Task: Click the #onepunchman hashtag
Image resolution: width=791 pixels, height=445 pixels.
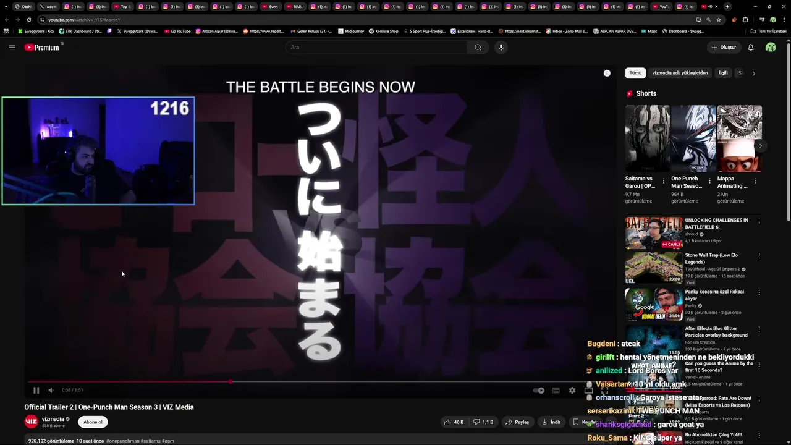Action: pyautogui.click(x=122, y=441)
